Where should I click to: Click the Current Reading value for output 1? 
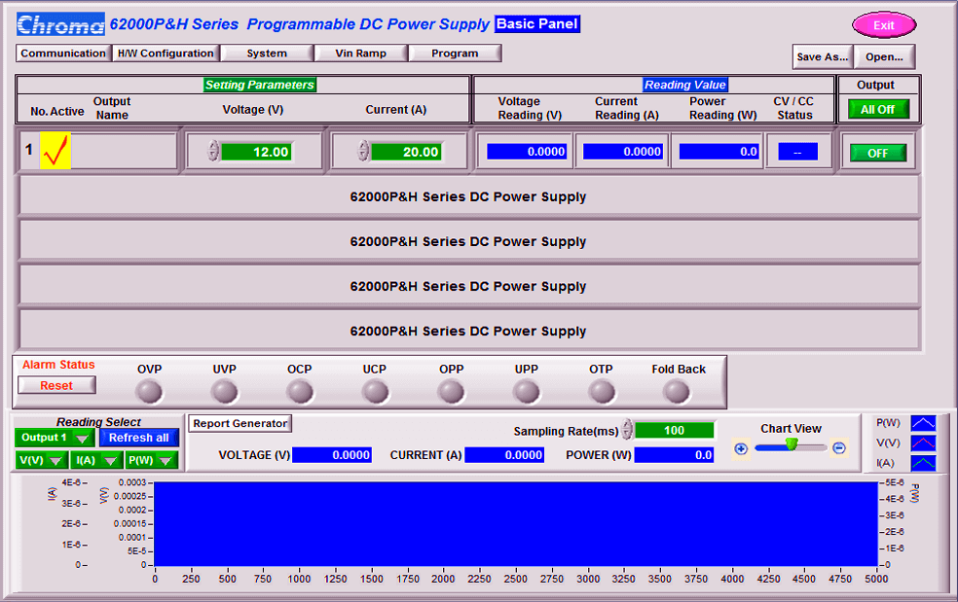pos(622,152)
